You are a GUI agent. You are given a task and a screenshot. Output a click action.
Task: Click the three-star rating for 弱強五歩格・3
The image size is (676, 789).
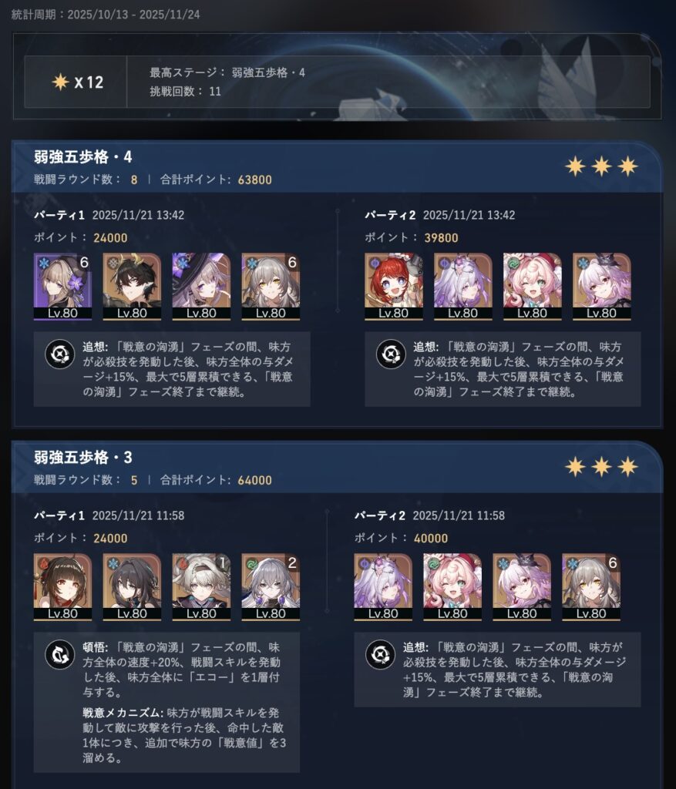point(601,467)
